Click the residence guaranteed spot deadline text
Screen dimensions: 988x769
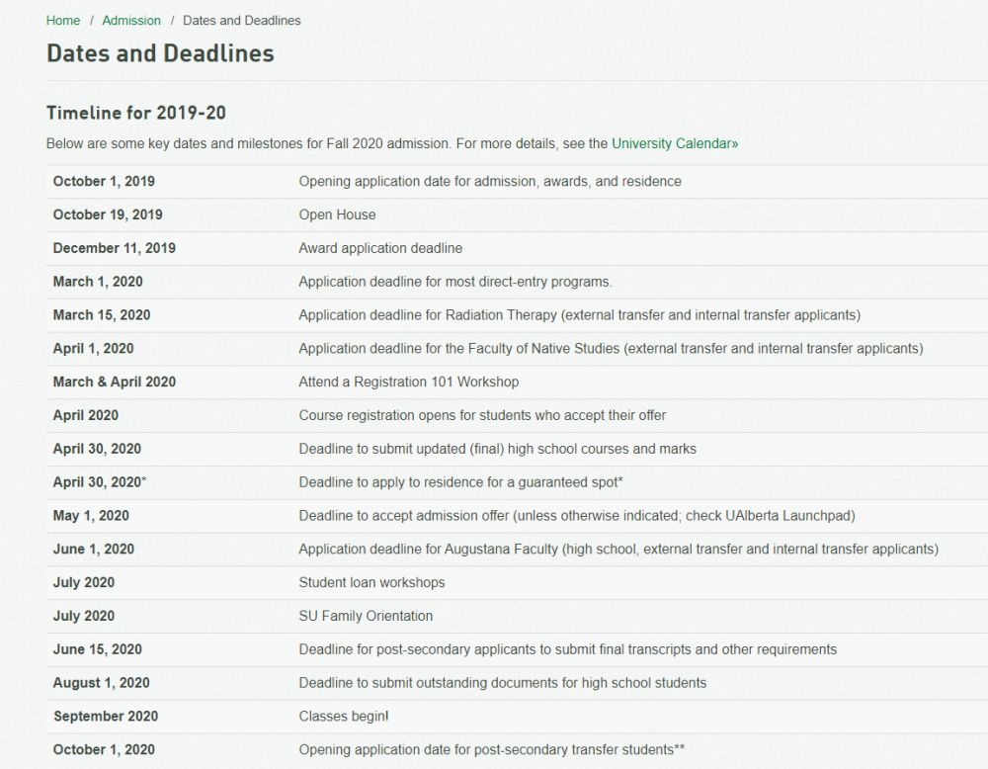click(460, 482)
